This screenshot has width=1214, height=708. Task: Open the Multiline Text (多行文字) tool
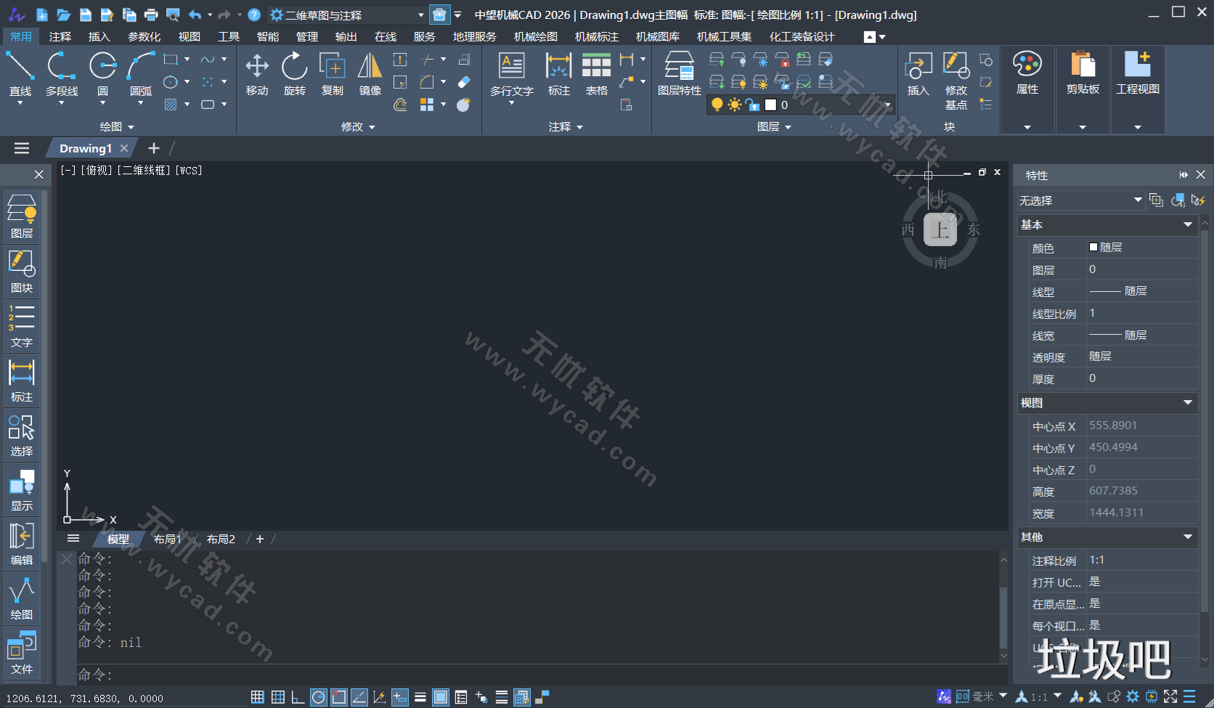[511, 73]
